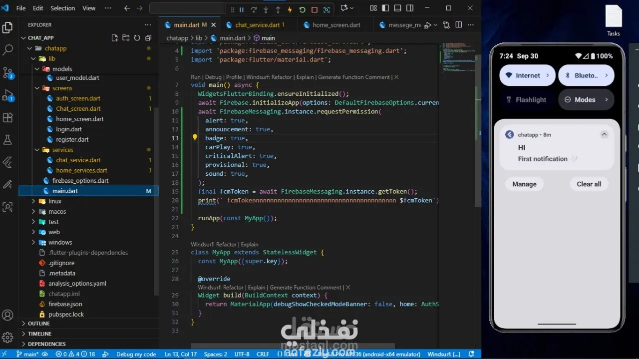
Task: Open the Tasks file on the desktop
Action: [x=614, y=21]
